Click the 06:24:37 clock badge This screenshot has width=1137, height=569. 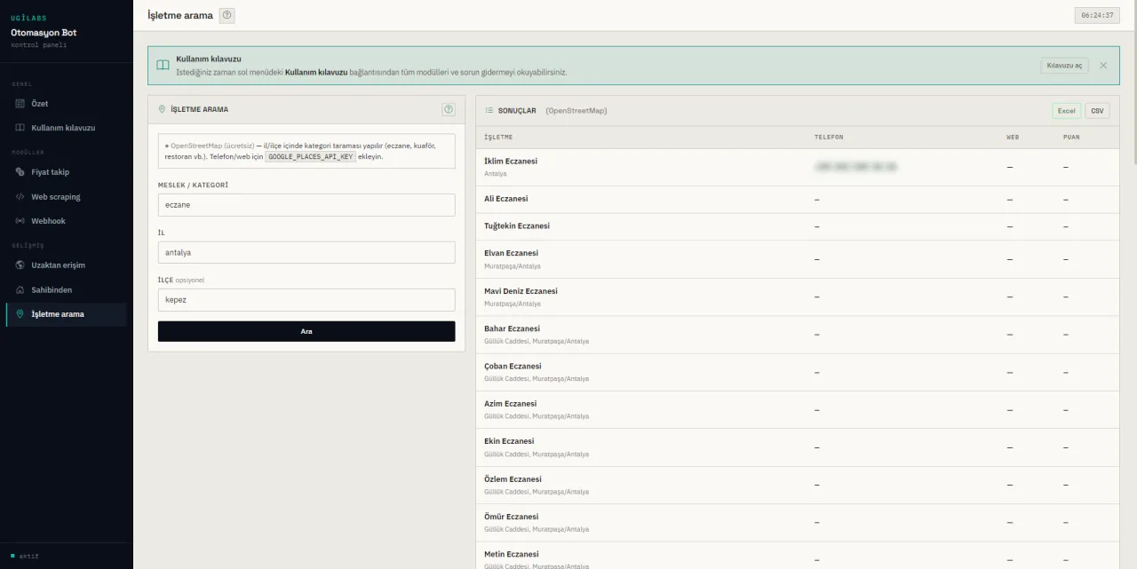pyautogui.click(x=1096, y=16)
